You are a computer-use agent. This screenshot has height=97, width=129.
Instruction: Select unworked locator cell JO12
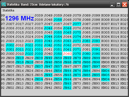click(x=20, y=45)
